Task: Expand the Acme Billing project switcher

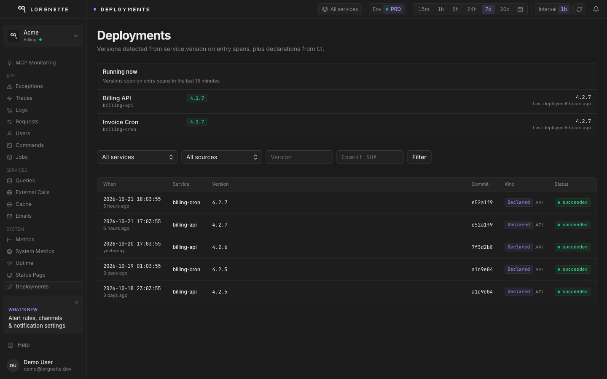Action: tap(43, 36)
